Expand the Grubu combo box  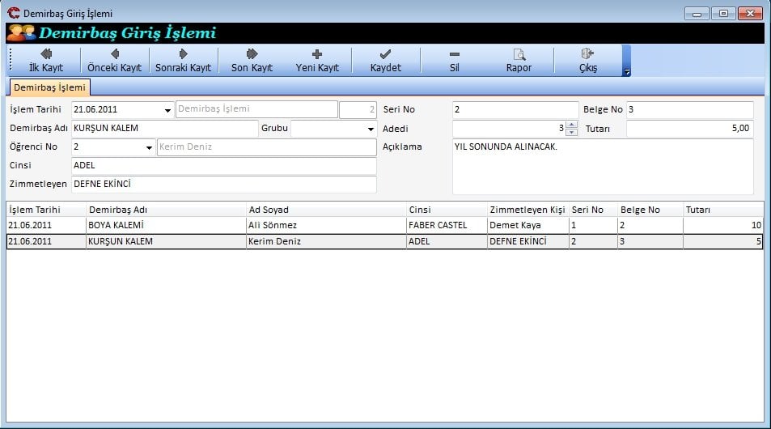[371, 129]
